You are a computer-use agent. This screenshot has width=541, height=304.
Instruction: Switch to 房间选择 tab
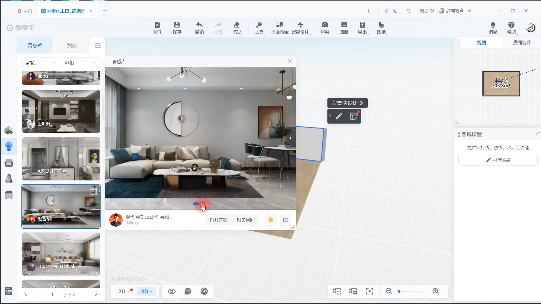pos(522,43)
